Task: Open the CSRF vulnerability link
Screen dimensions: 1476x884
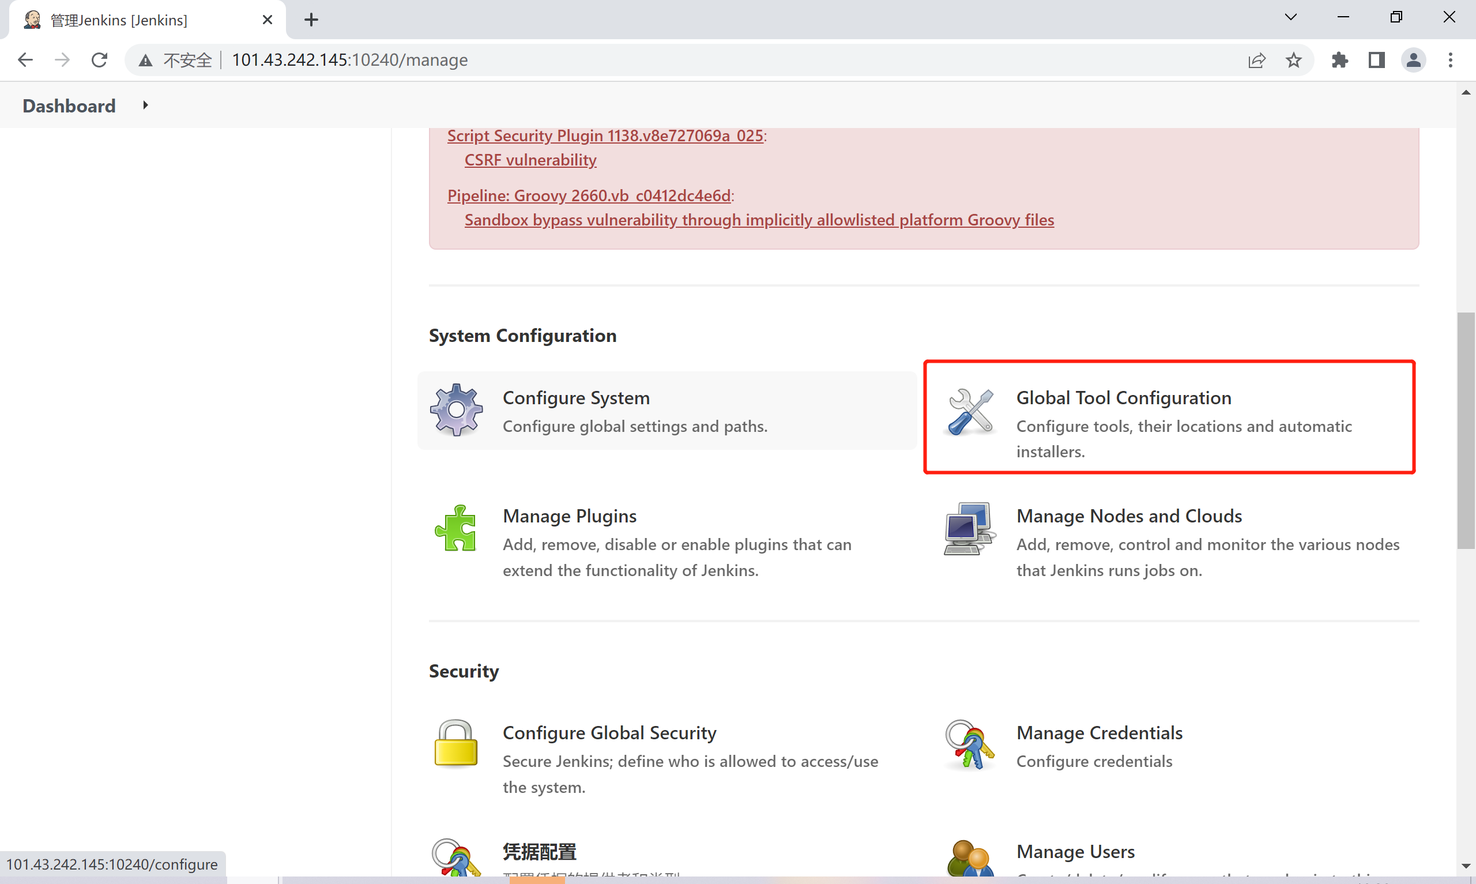Action: click(x=530, y=160)
